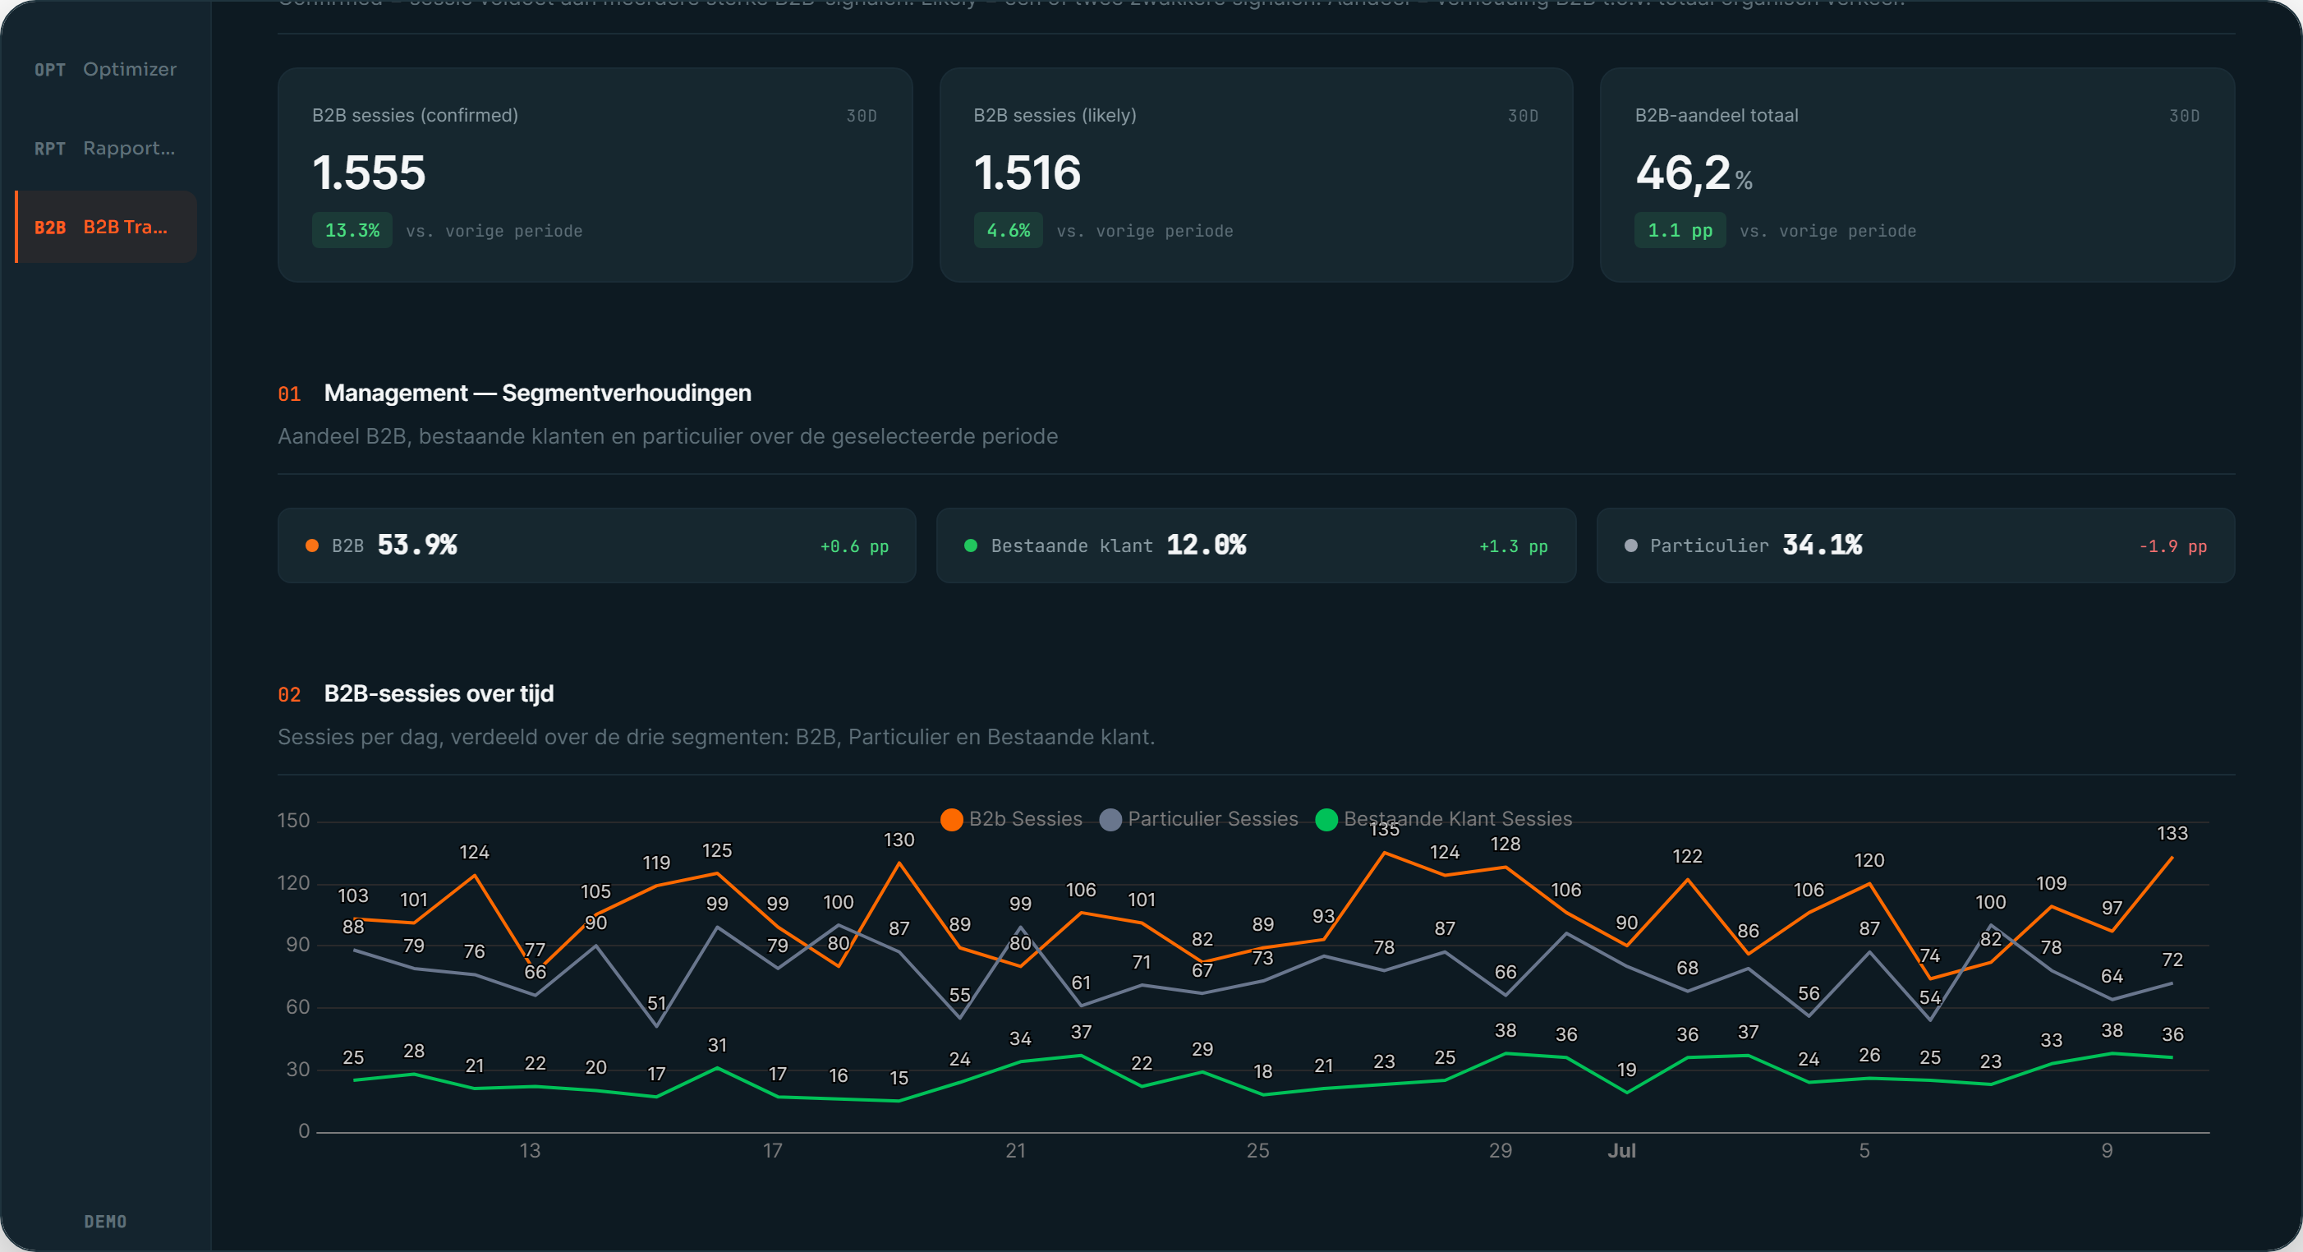Click the 1.1 pp change badge
Screen dimensions: 2303x1252
pos(1680,230)
